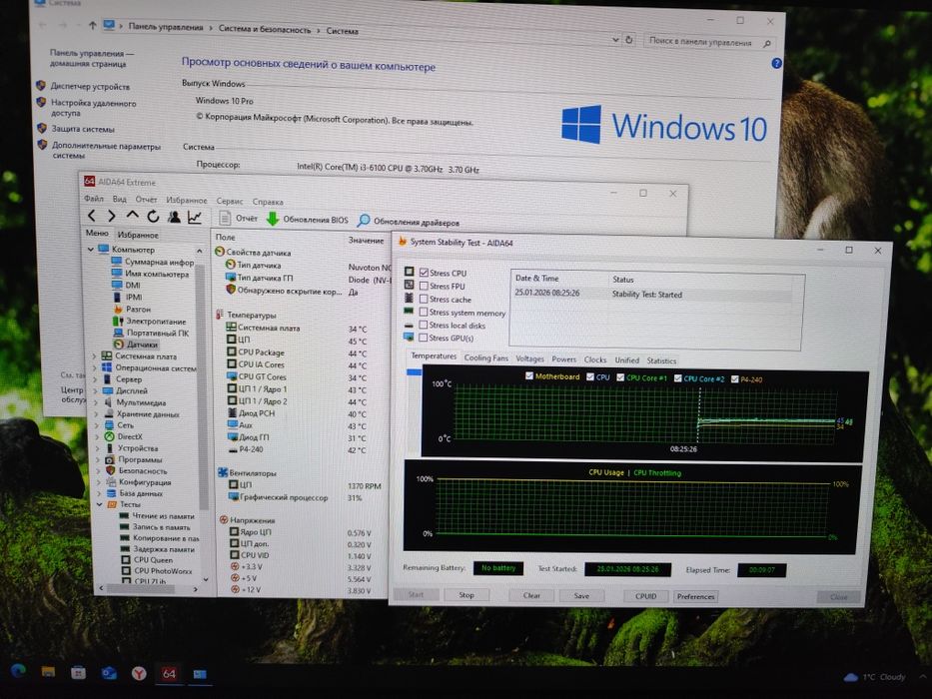Go back in AIDA64 toolbar
This screenshot has width=932, height=699.
[92, 216]
